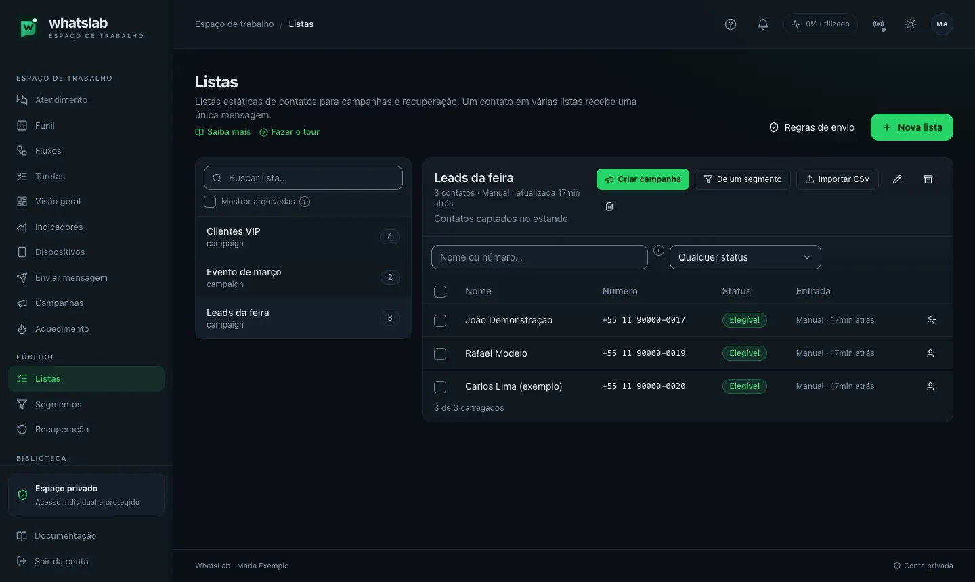This screenshot has height=582, width=975.
Task: Click the pencil icon to edit the list
Action: point(897,179)
